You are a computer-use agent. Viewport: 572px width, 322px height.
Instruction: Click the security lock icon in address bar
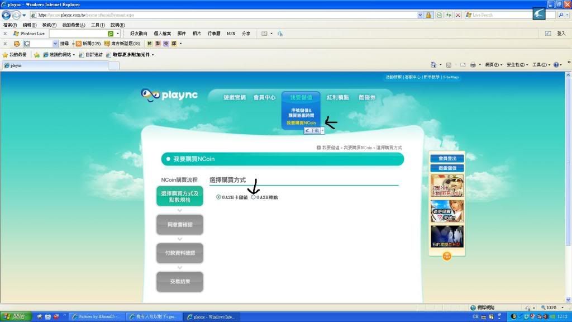tap(428, 15)
